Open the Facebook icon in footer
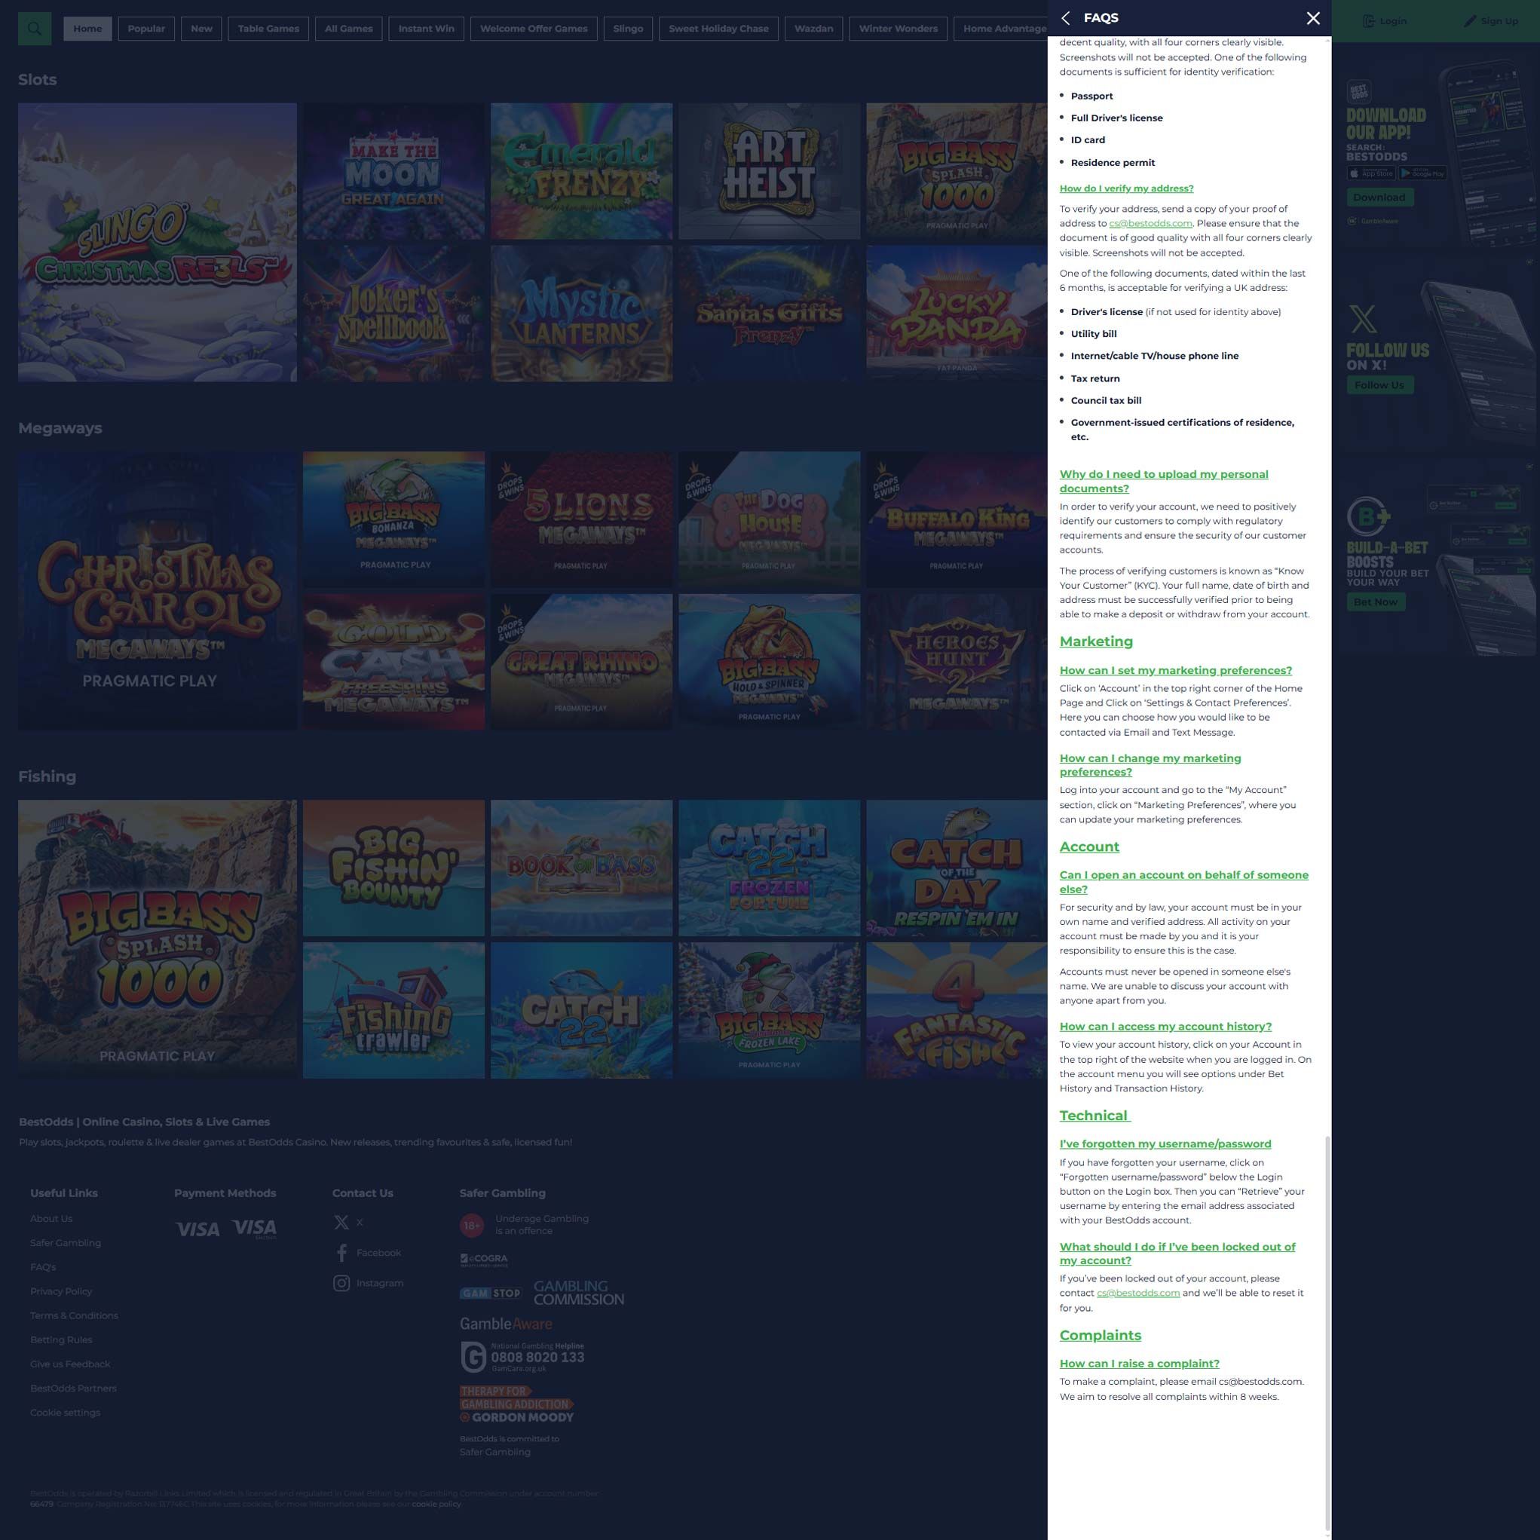This screenshot has height=1540, width=1540. coord(341,1253)
